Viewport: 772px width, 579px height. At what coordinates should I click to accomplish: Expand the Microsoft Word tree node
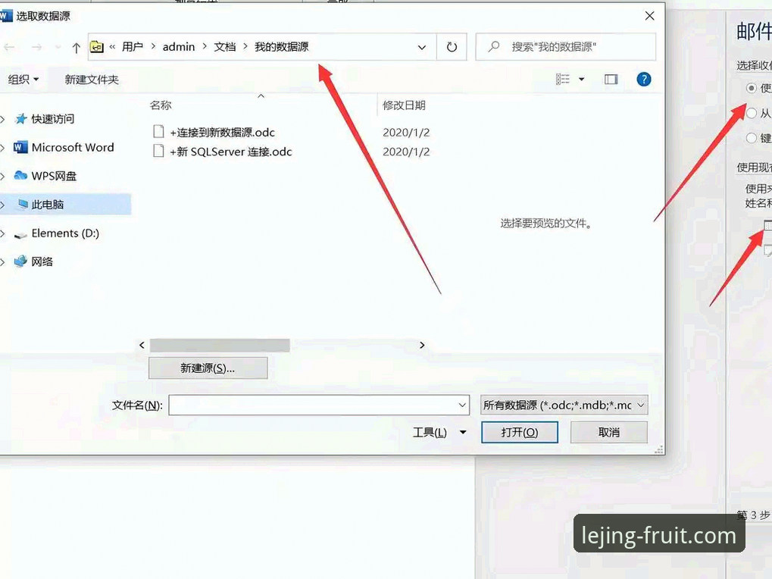click(x=3, y=147)
